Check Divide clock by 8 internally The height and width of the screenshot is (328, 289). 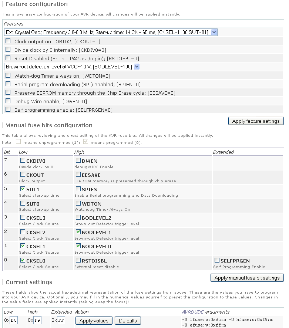8,50
